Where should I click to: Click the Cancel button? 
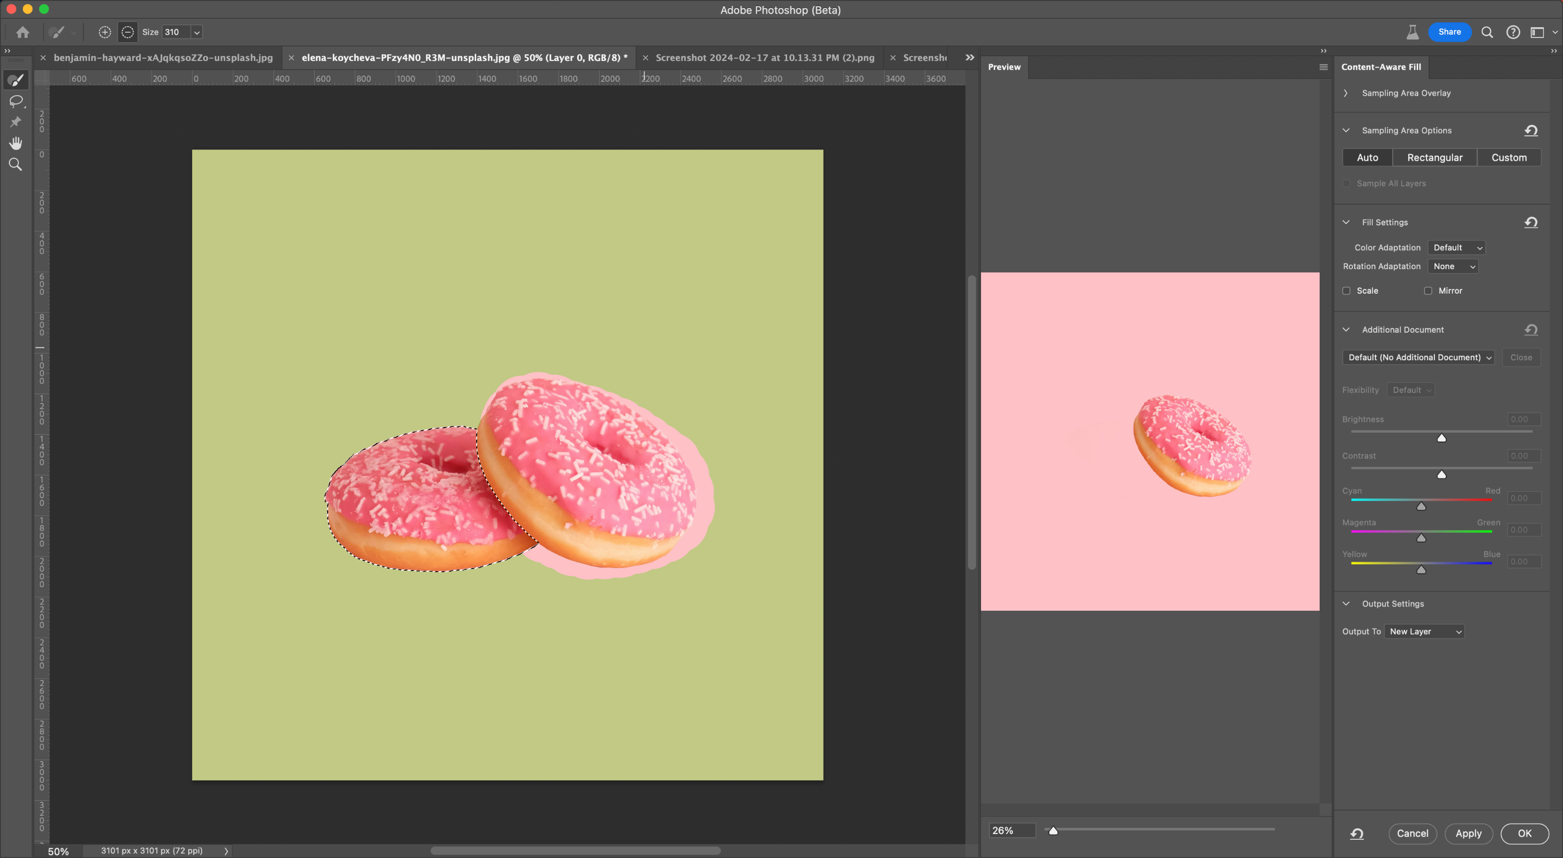1412,833
